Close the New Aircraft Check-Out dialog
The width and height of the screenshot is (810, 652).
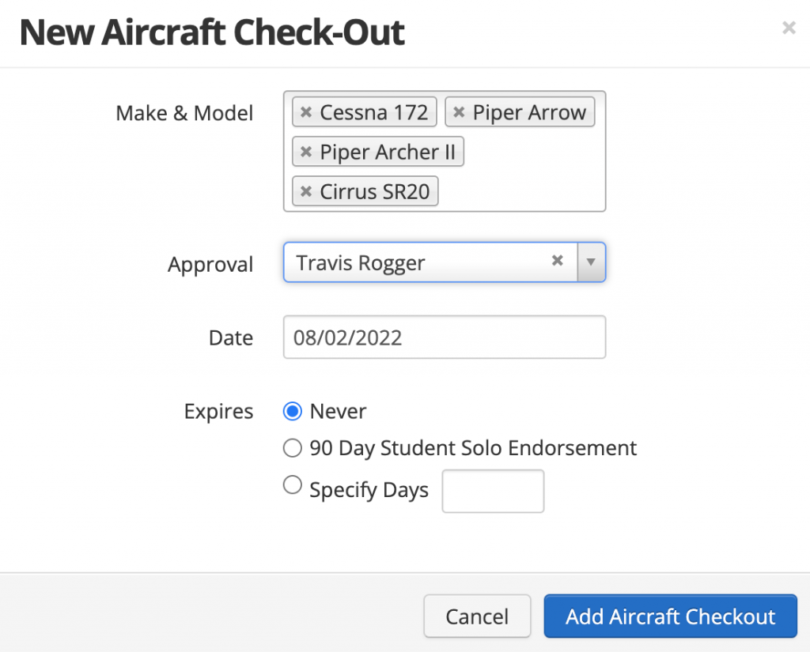coord(789,28)
